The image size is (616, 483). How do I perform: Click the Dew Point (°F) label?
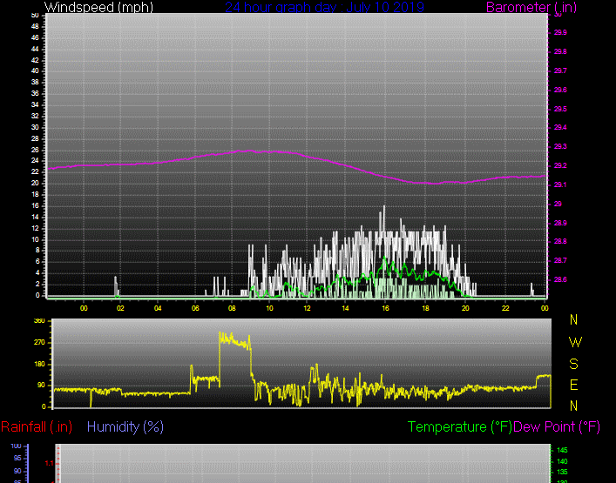(557, 426)
